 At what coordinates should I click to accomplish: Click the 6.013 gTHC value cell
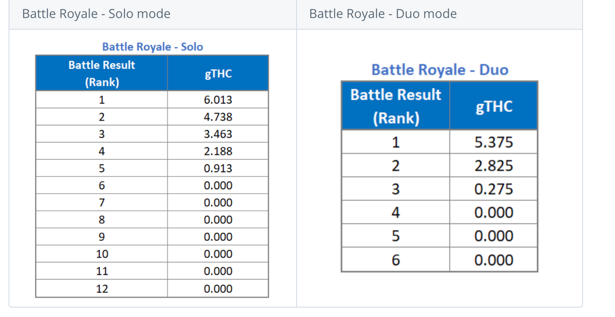click(x=218, y=100)
